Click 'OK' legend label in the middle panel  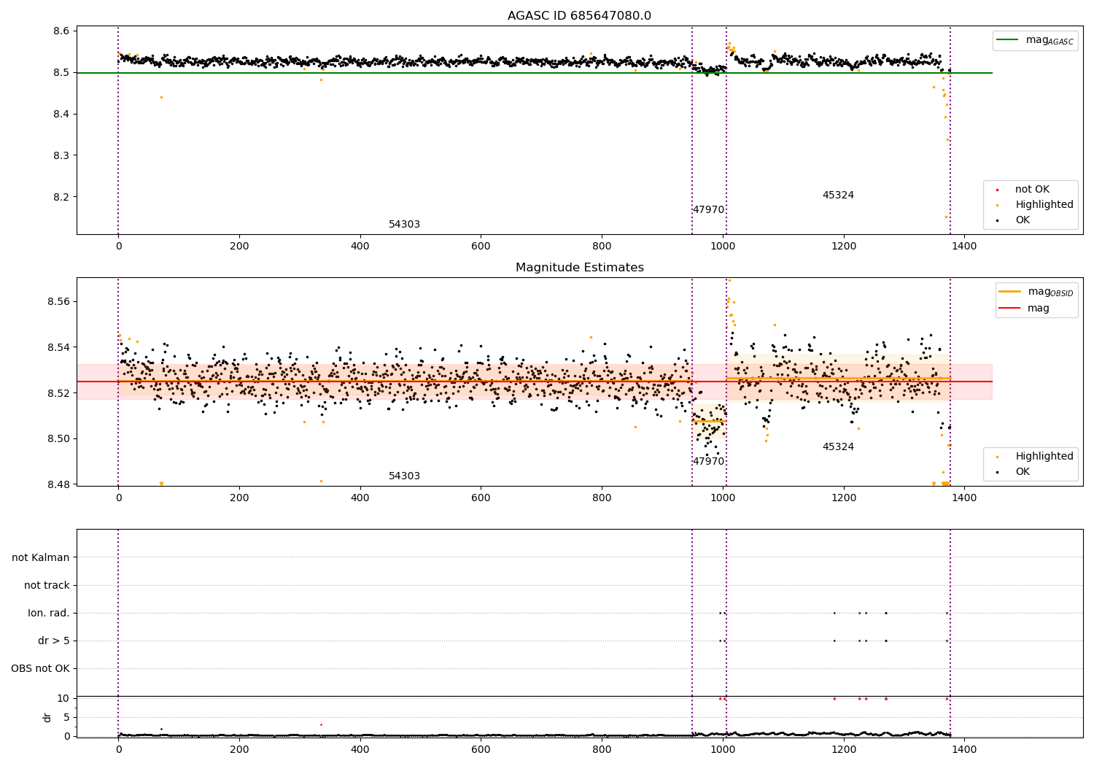tap(1023, 472)
